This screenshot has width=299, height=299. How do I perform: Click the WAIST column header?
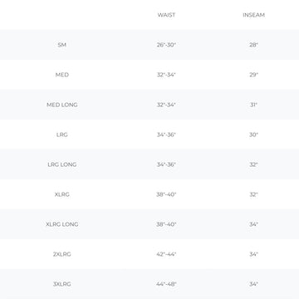[166, 15]
